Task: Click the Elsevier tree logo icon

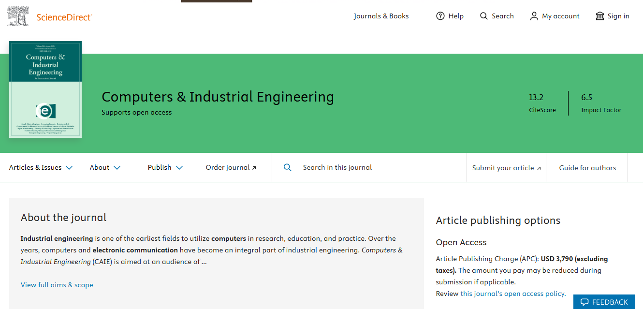Action: click(18, 16)
